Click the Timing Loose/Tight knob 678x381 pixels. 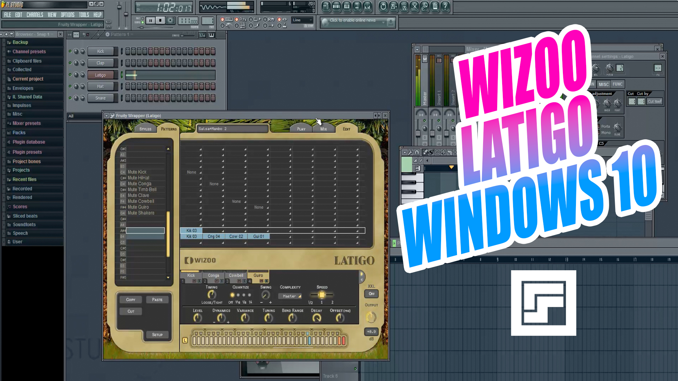tap(212, 295)
